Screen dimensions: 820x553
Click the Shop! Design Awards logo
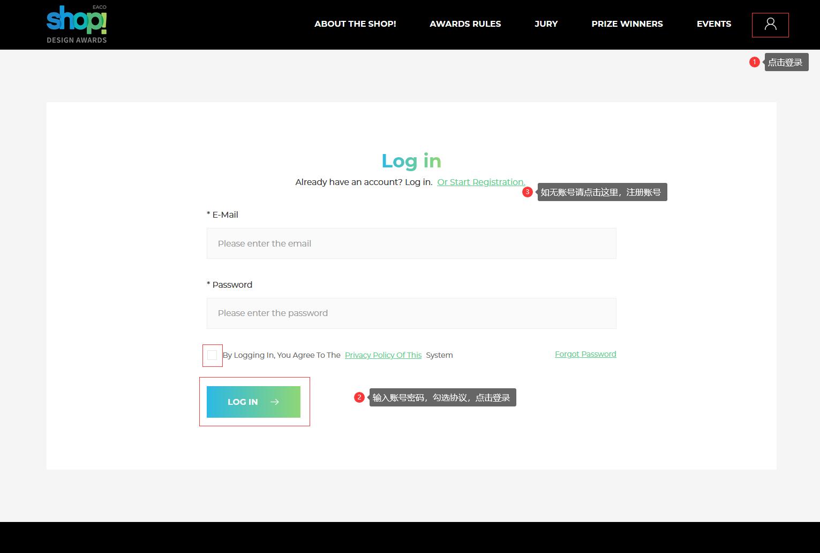coord(77,25)
